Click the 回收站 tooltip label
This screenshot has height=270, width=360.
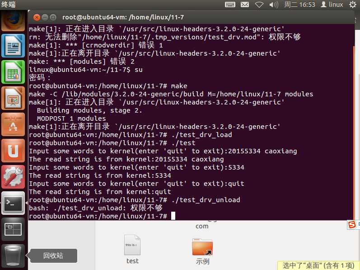53,256
